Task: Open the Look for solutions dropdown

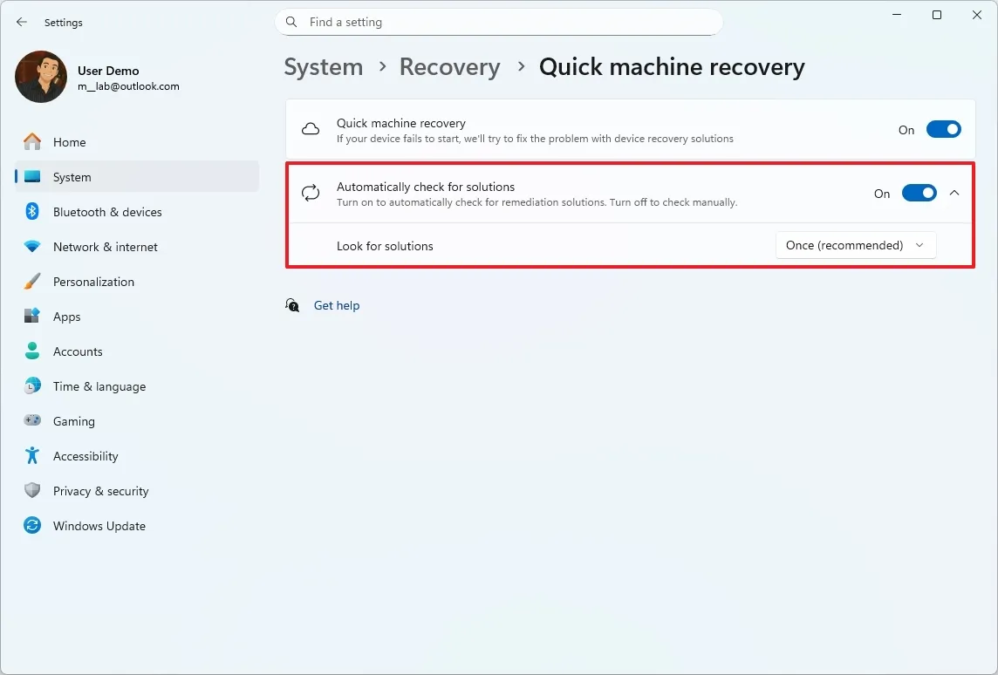Action: (x=855, y=245)
